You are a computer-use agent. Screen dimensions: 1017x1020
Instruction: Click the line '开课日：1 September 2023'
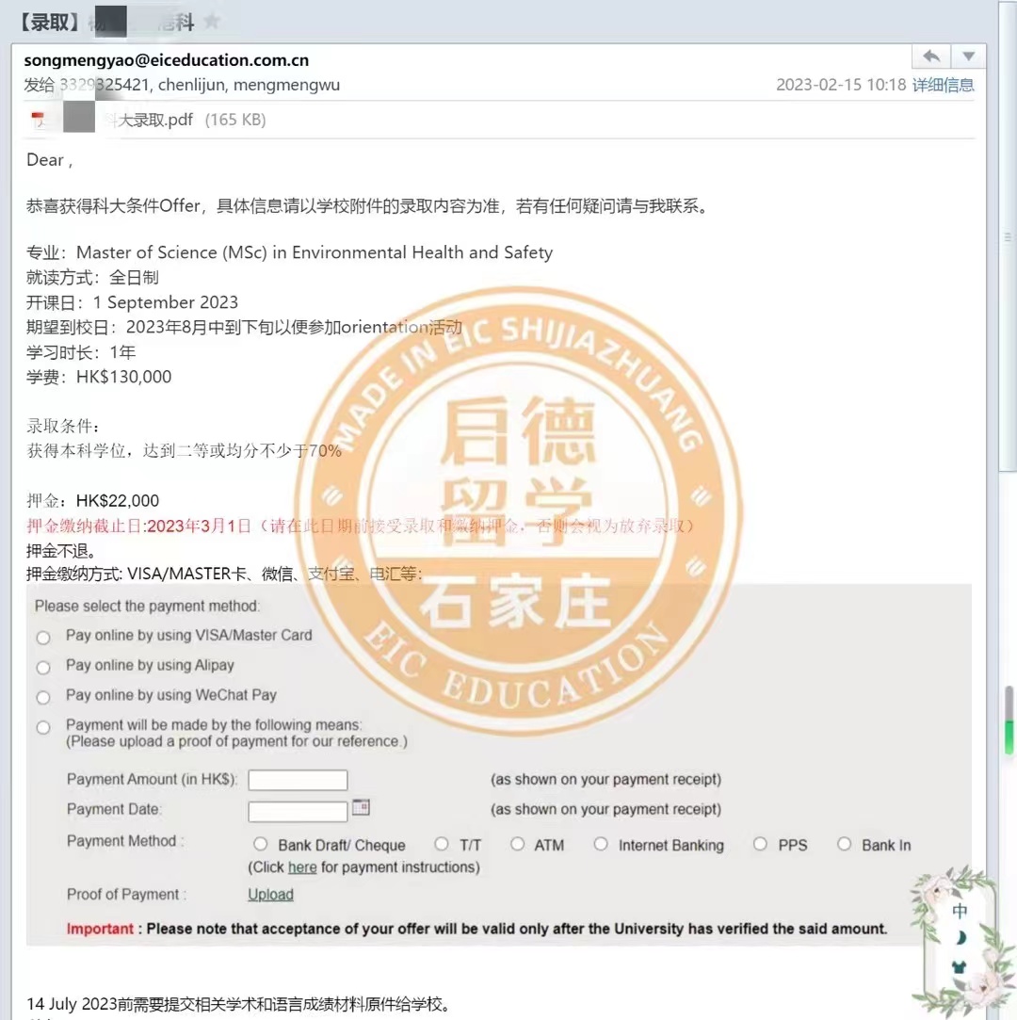coord(132,302)
